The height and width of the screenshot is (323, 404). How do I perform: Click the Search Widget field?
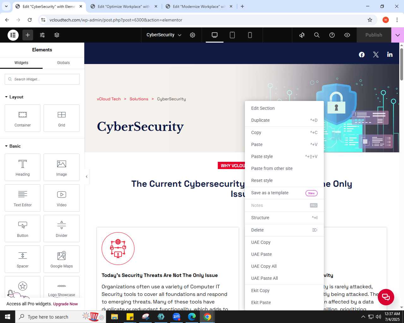point(42,79)
